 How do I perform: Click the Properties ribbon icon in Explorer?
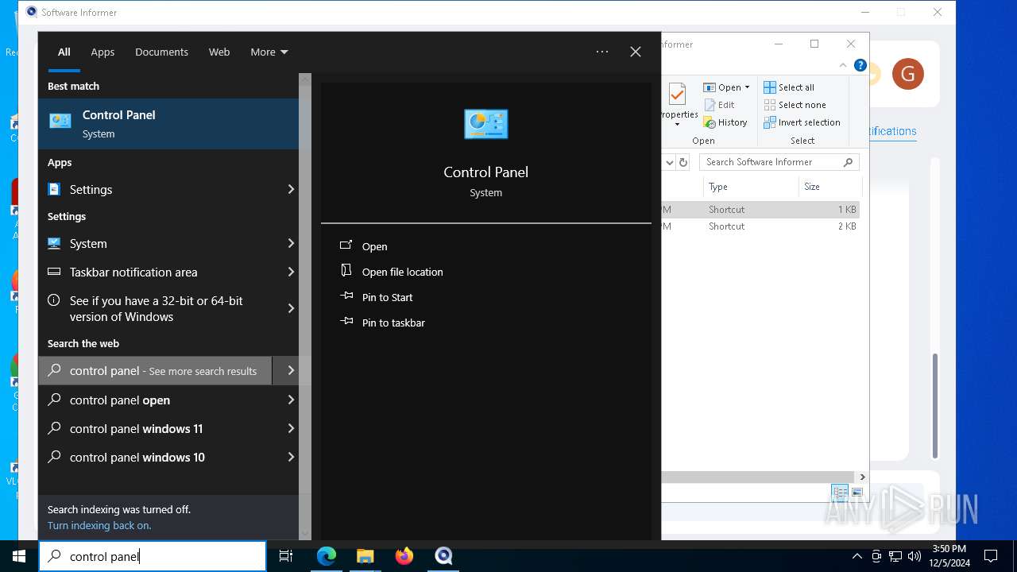coord(677,96)
